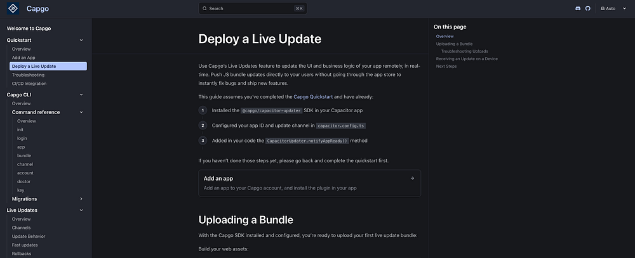This screenshot has width=635, height=258.
Task: Open the Fast updates page
Action: pos(25,245)
